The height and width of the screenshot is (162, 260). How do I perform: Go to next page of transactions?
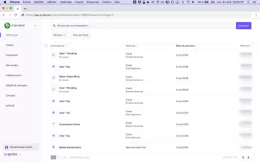coord(248,158)
